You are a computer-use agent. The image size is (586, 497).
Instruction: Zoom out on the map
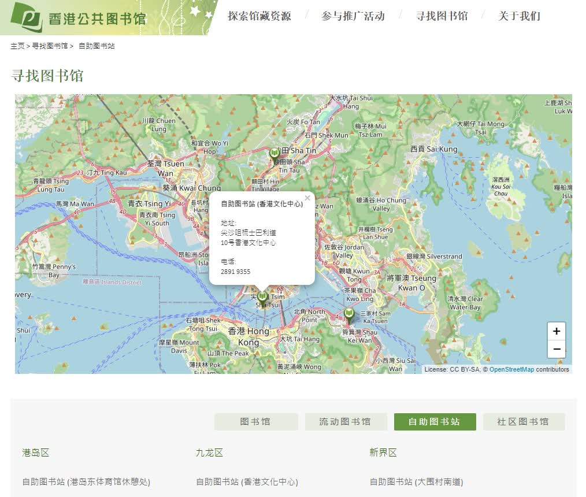pyautogui.click(x=556, y=349)
